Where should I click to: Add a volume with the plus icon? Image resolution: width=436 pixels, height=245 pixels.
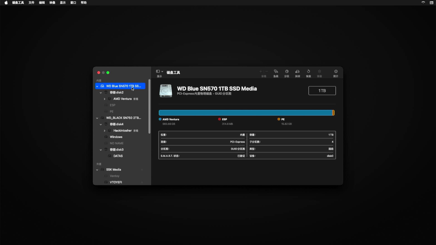[x=260, y=72]
